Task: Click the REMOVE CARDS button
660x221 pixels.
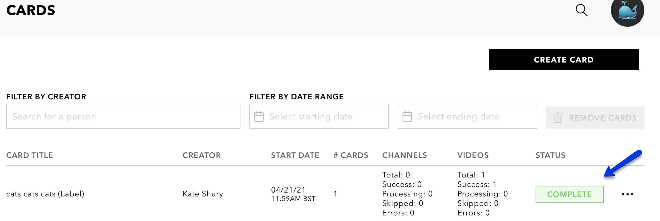Action: click(x=595, y=118)
